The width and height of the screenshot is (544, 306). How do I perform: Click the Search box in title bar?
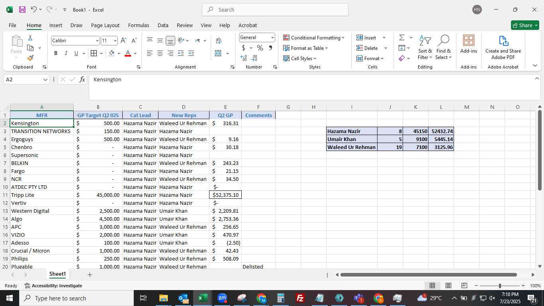[275, 10]
